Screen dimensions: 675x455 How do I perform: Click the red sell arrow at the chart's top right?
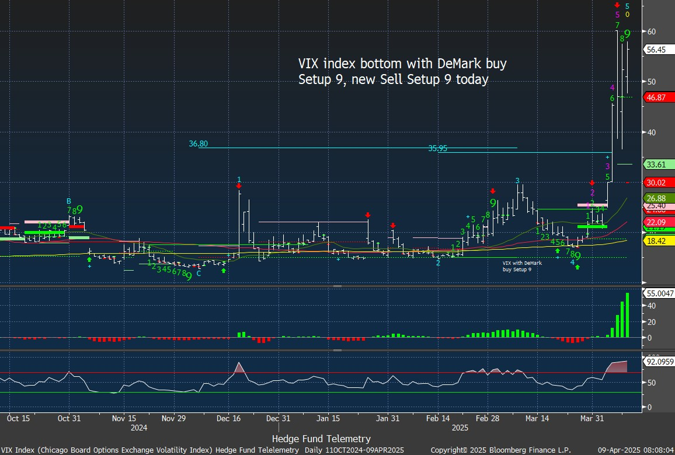[617, 5]
